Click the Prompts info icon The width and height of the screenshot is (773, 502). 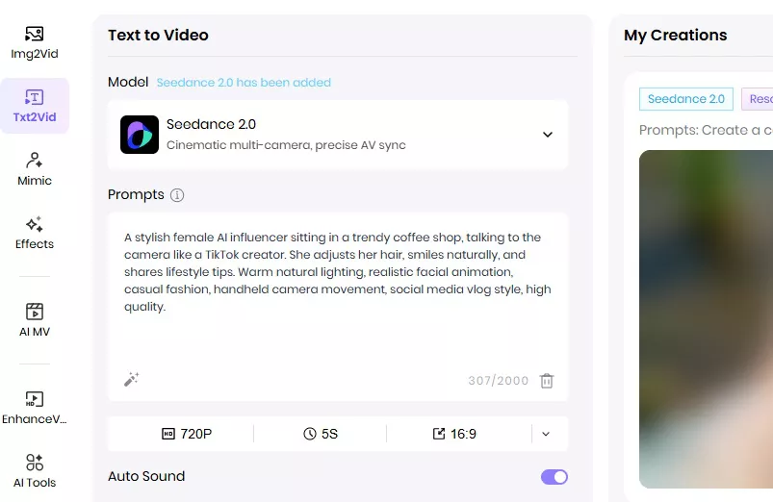pos(177,195)
